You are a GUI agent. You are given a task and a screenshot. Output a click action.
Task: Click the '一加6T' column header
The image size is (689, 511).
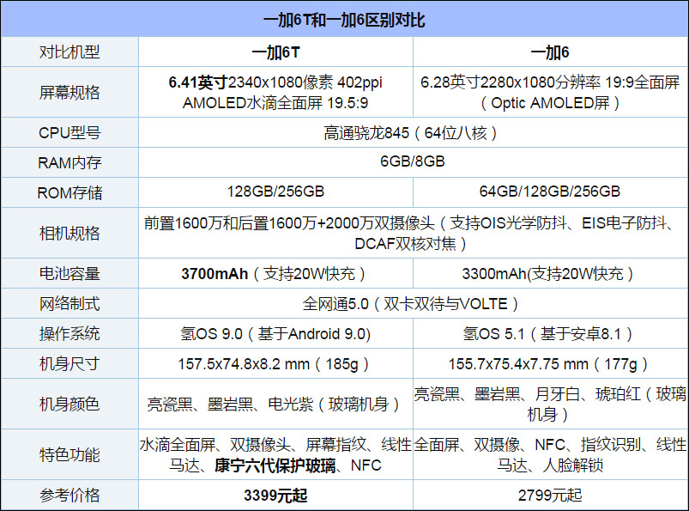[x=275, y=52]
